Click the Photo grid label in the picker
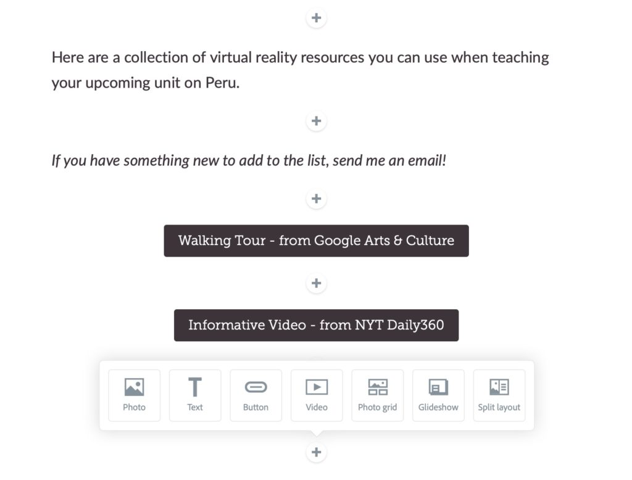This screenshot has height=480, width=632. (377, 407)
